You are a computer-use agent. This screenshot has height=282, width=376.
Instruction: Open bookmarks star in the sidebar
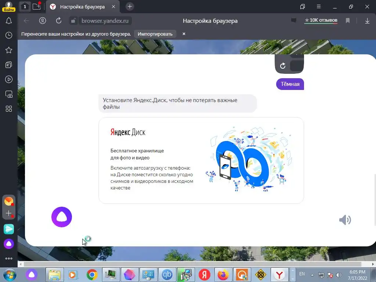[9, 50]
